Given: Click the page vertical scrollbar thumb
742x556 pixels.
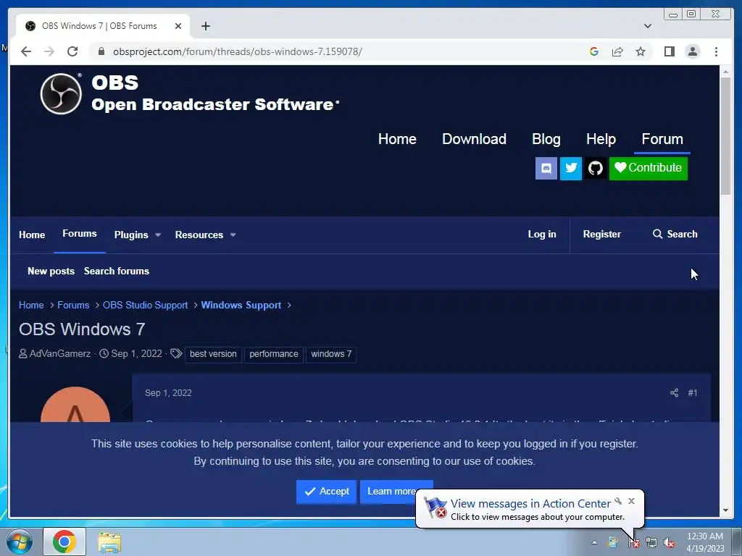Looking at the screenshot, I should coord(725,136).
